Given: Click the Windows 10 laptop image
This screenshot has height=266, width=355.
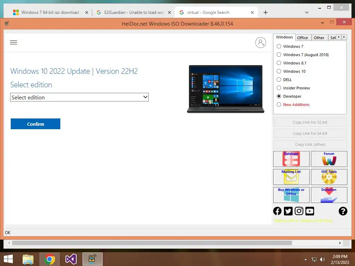Looking at the screenshot, I should tap(225, 89).
